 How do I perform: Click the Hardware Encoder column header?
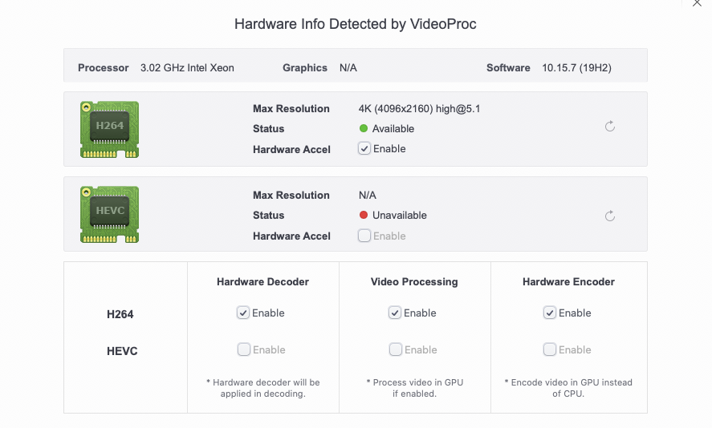click(568, 281)
